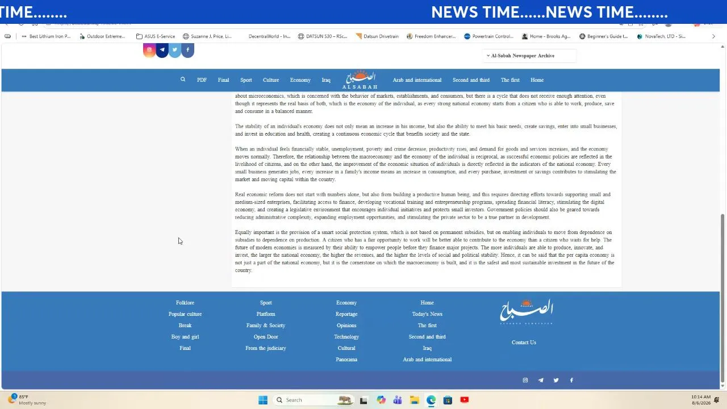
Task: Click the Technology footer link
Action: pos(346,337)
